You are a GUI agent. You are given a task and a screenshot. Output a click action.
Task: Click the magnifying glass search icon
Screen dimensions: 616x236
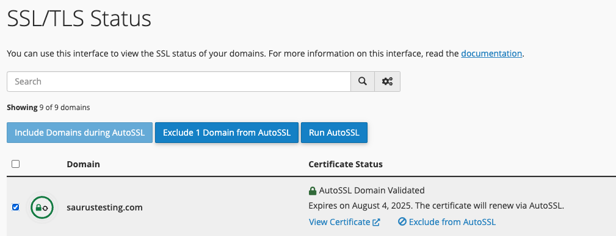coord(363,82)
